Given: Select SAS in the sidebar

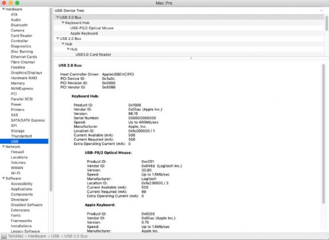Looking at the screenshot, I should (14, 115).
